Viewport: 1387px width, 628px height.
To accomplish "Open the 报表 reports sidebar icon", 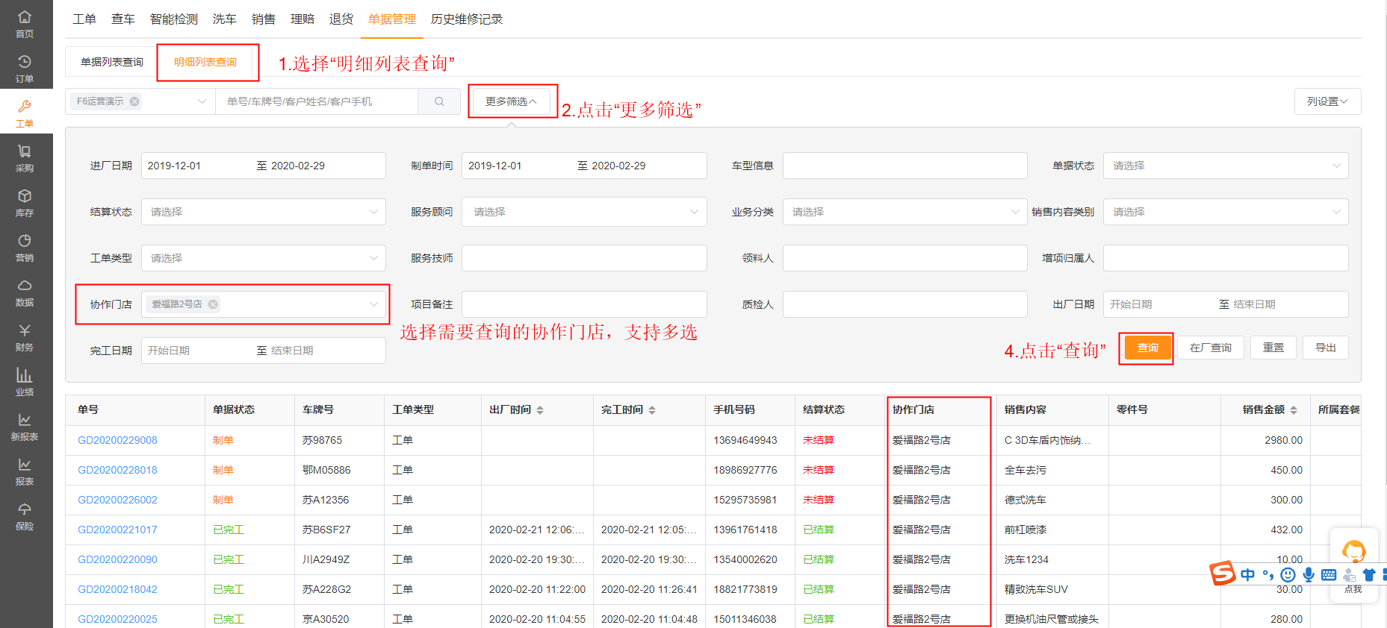I will click(25, 465).
